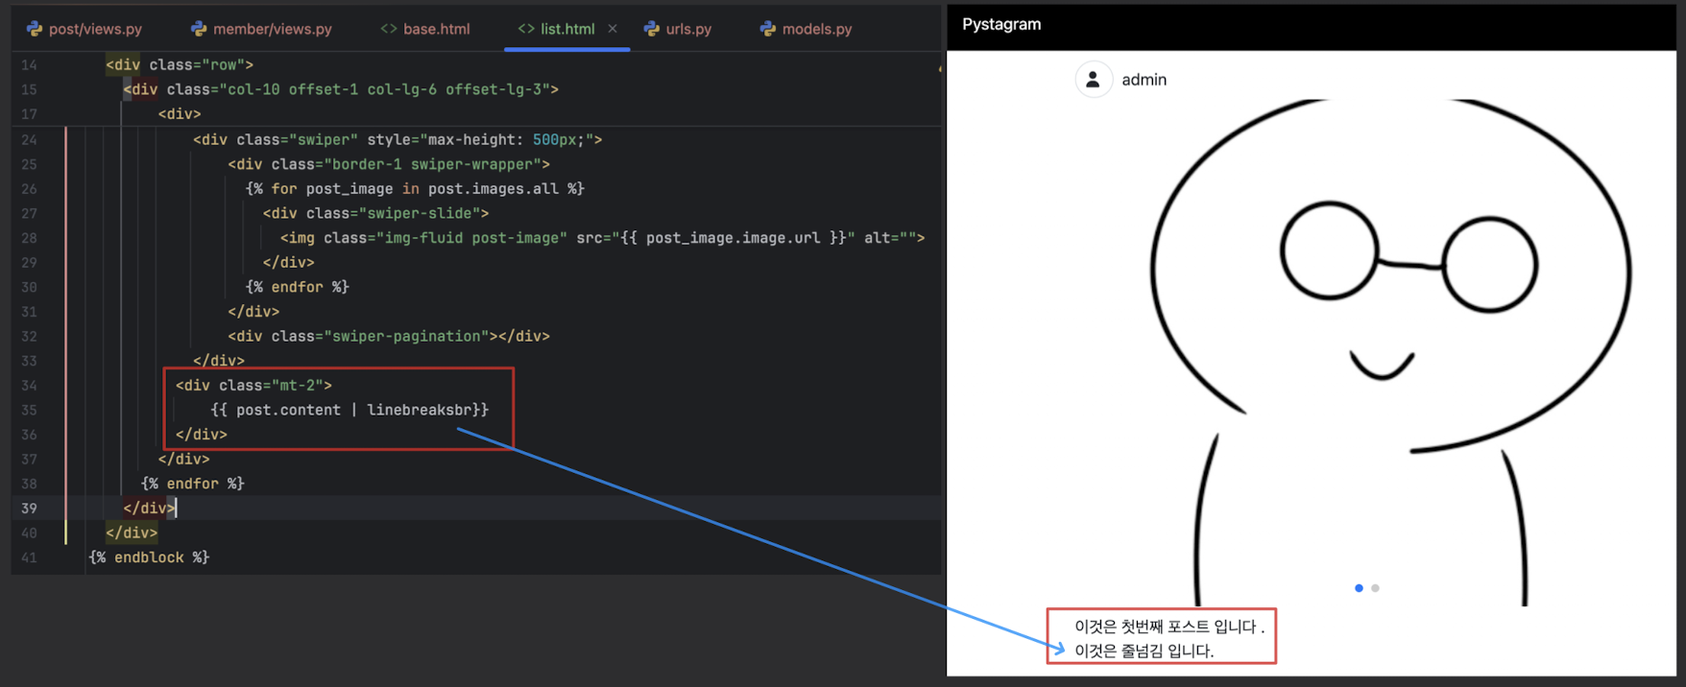Click line number 28 in the gutter
Screen dimensions: 1686x687
coord(29,238)
